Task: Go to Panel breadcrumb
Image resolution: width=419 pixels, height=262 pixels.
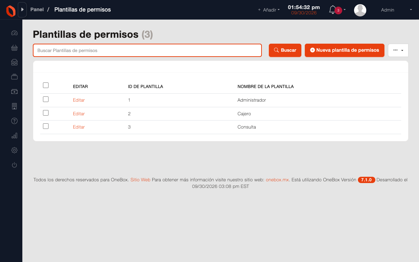Action: [37, 9]
